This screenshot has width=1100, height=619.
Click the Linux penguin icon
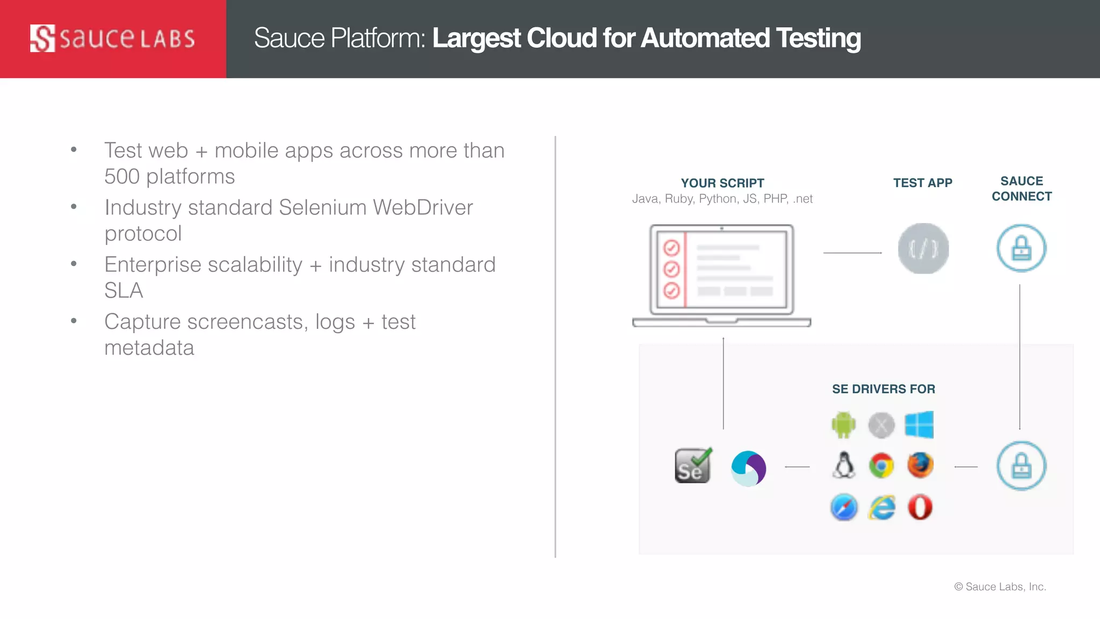pos(844,465)
